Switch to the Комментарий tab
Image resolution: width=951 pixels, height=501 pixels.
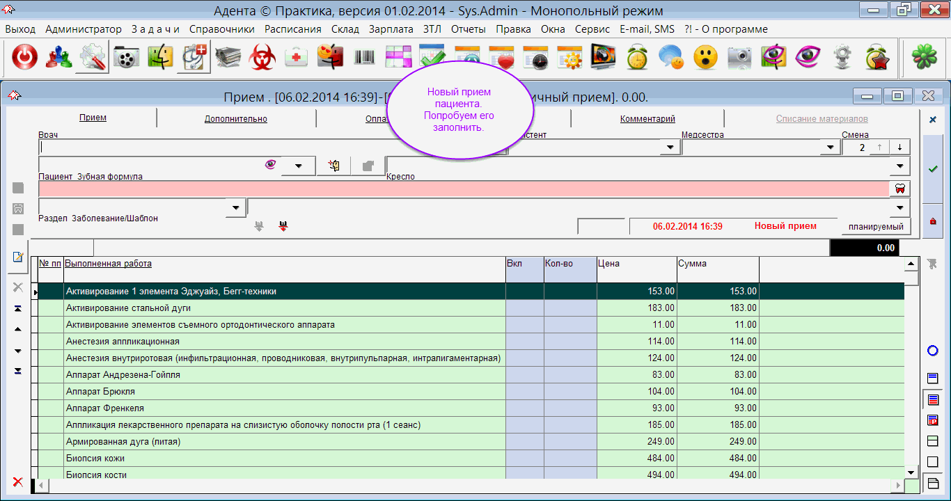pyautogui.click(x=647, y=119)
